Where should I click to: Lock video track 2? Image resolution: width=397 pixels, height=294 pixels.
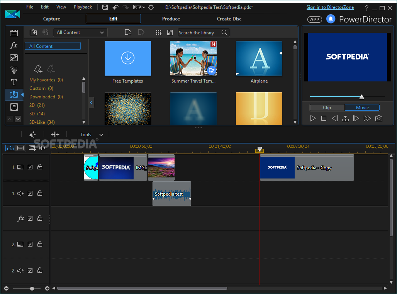point(40,244)
